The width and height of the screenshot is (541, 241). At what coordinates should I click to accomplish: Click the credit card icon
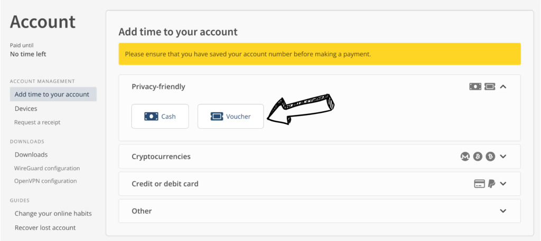(480, 184)
